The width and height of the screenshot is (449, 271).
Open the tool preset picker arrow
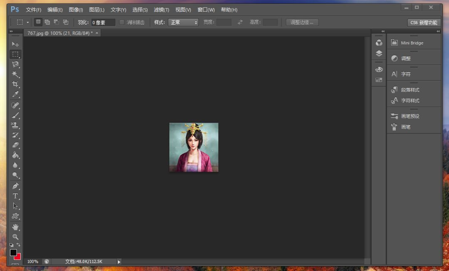click(28, 22)
